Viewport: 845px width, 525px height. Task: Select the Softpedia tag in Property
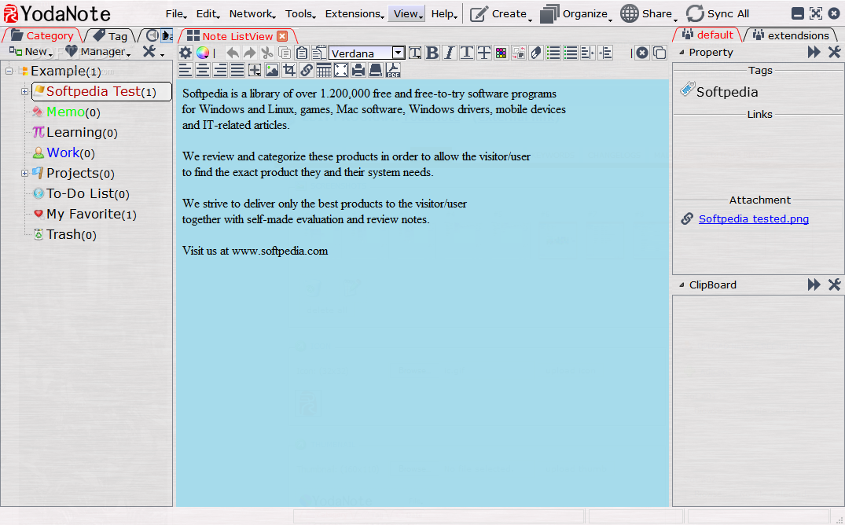[x=719, y=92]
